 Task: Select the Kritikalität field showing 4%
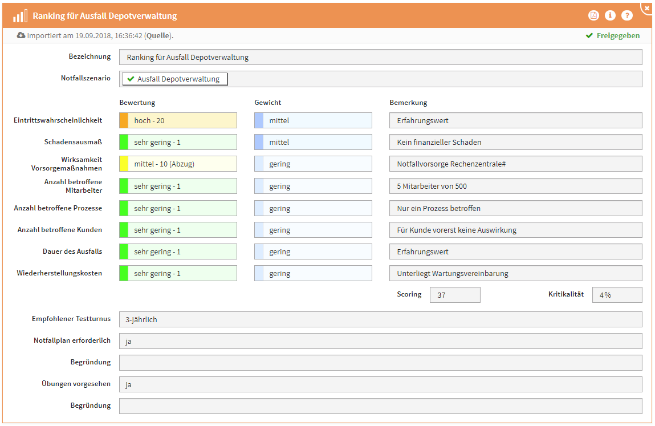617,295
